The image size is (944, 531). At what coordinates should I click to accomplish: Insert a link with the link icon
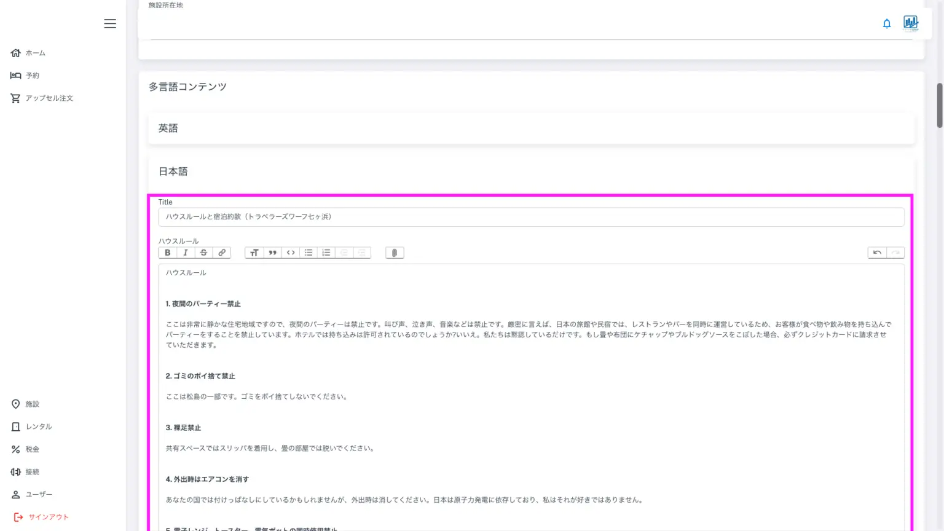click(222, 253)
